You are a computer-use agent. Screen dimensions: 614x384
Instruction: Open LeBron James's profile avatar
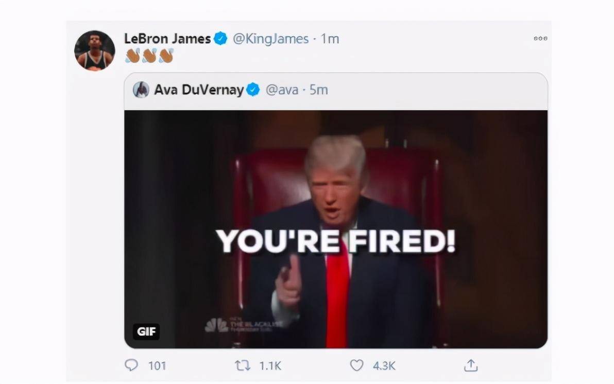(95, 50)
